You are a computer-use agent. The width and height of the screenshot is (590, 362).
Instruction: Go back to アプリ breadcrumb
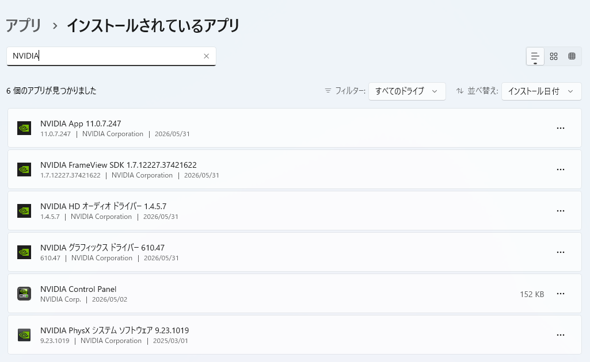[x=24, y=25]
